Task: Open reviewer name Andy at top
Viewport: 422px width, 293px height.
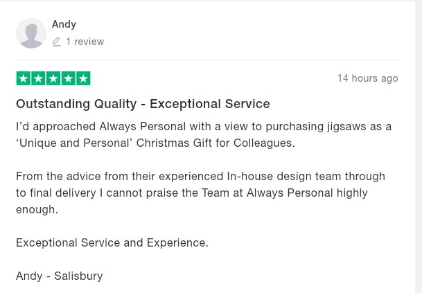Action: [64, 24]
